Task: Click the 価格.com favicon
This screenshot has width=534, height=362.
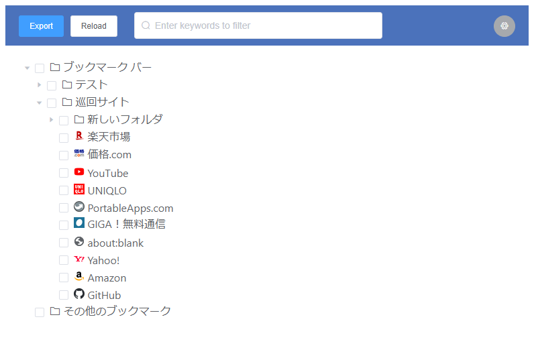Action: tap(79, 153)
